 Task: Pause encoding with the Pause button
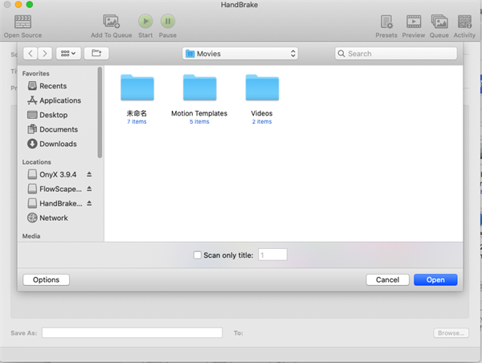tap(168, 21)
